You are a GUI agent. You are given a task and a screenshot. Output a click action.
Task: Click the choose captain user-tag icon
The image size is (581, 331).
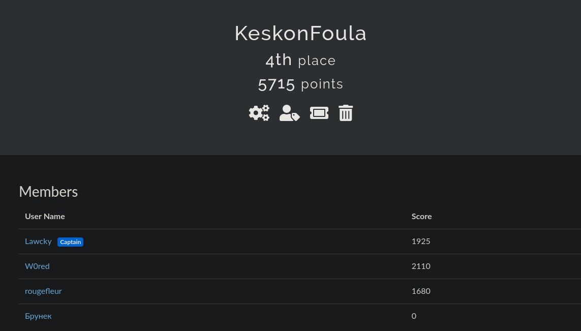coord(289,113)
